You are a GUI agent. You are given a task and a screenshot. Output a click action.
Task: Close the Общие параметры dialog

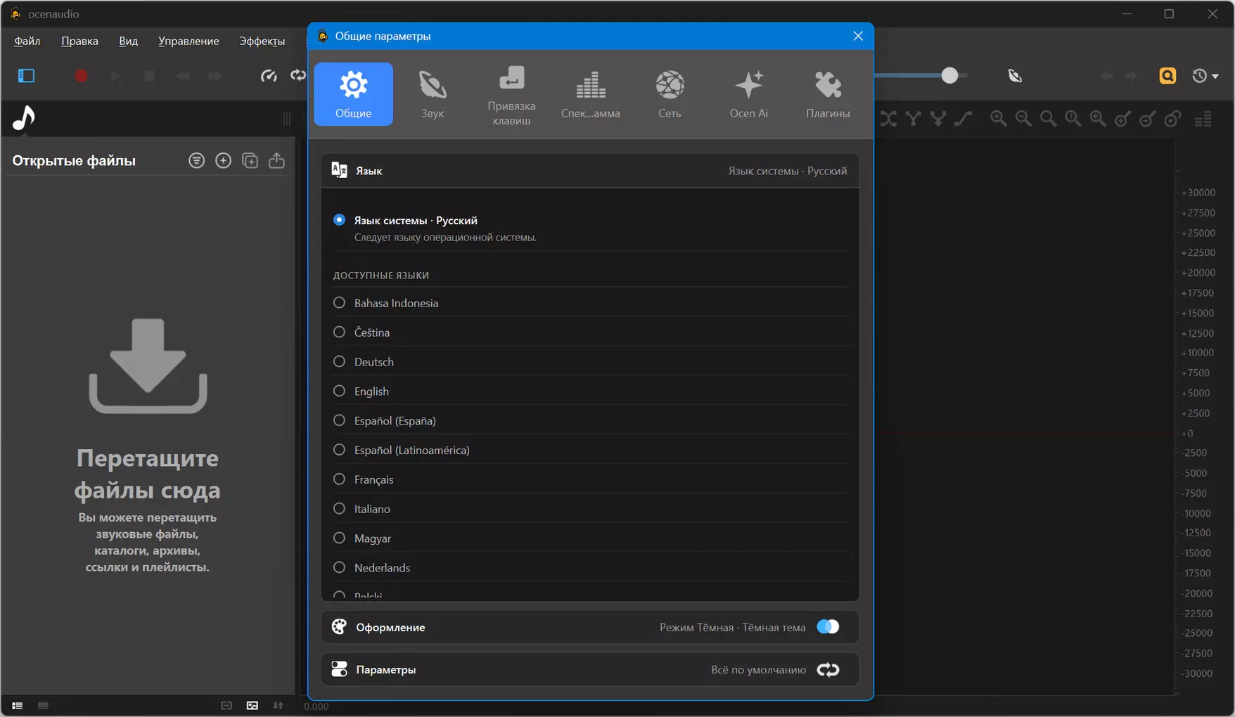click(858, 36)
